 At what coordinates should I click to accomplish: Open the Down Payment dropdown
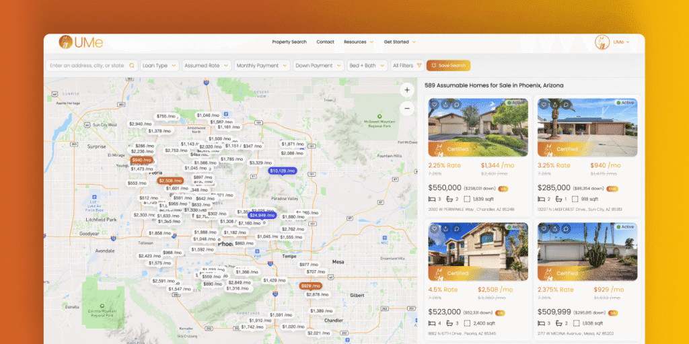318,66
